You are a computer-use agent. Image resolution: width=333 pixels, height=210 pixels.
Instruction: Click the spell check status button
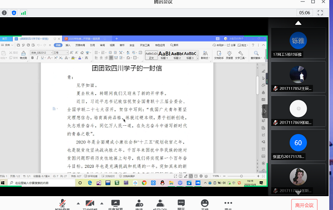(92, 176)
